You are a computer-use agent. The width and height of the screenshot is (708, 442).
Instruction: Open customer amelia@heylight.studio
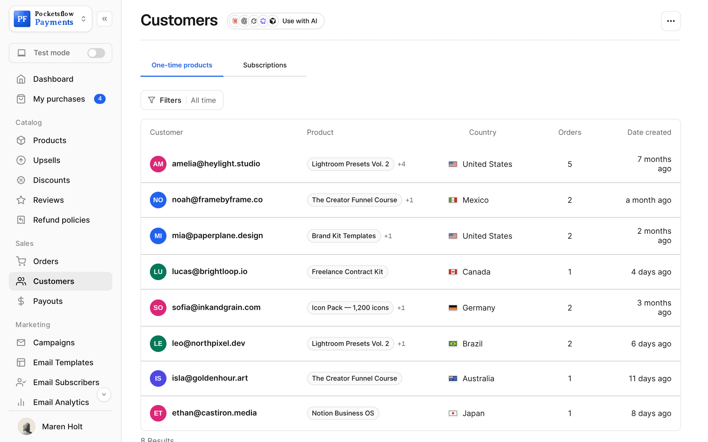point(216,164)
